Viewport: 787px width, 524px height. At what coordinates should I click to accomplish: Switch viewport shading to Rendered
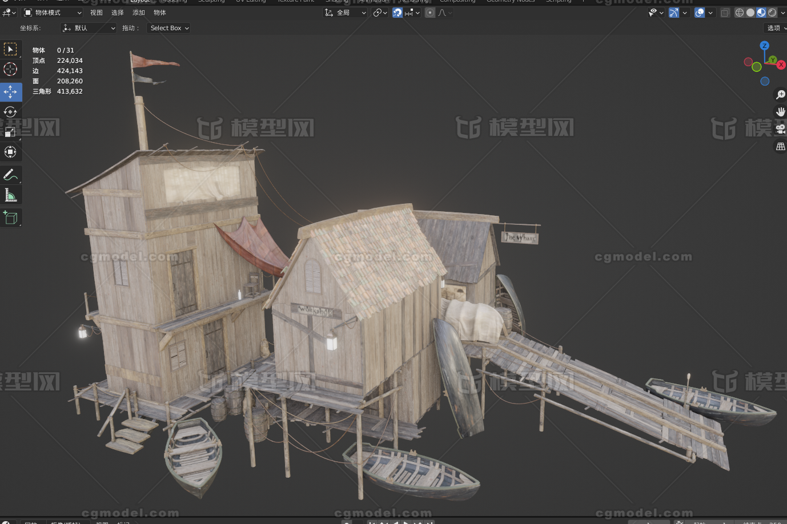[x=772, y=13]
